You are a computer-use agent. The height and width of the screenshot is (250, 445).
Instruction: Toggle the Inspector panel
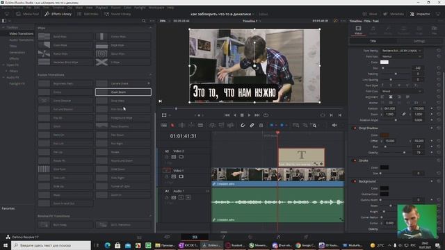pos(420,14)
